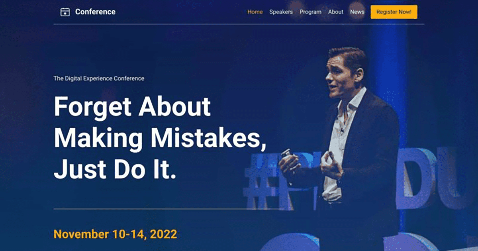The width and height of the screenshot is (478, 251).
Task: Click the 3D hashtag symbol on stage
Action: coord(259,181)
